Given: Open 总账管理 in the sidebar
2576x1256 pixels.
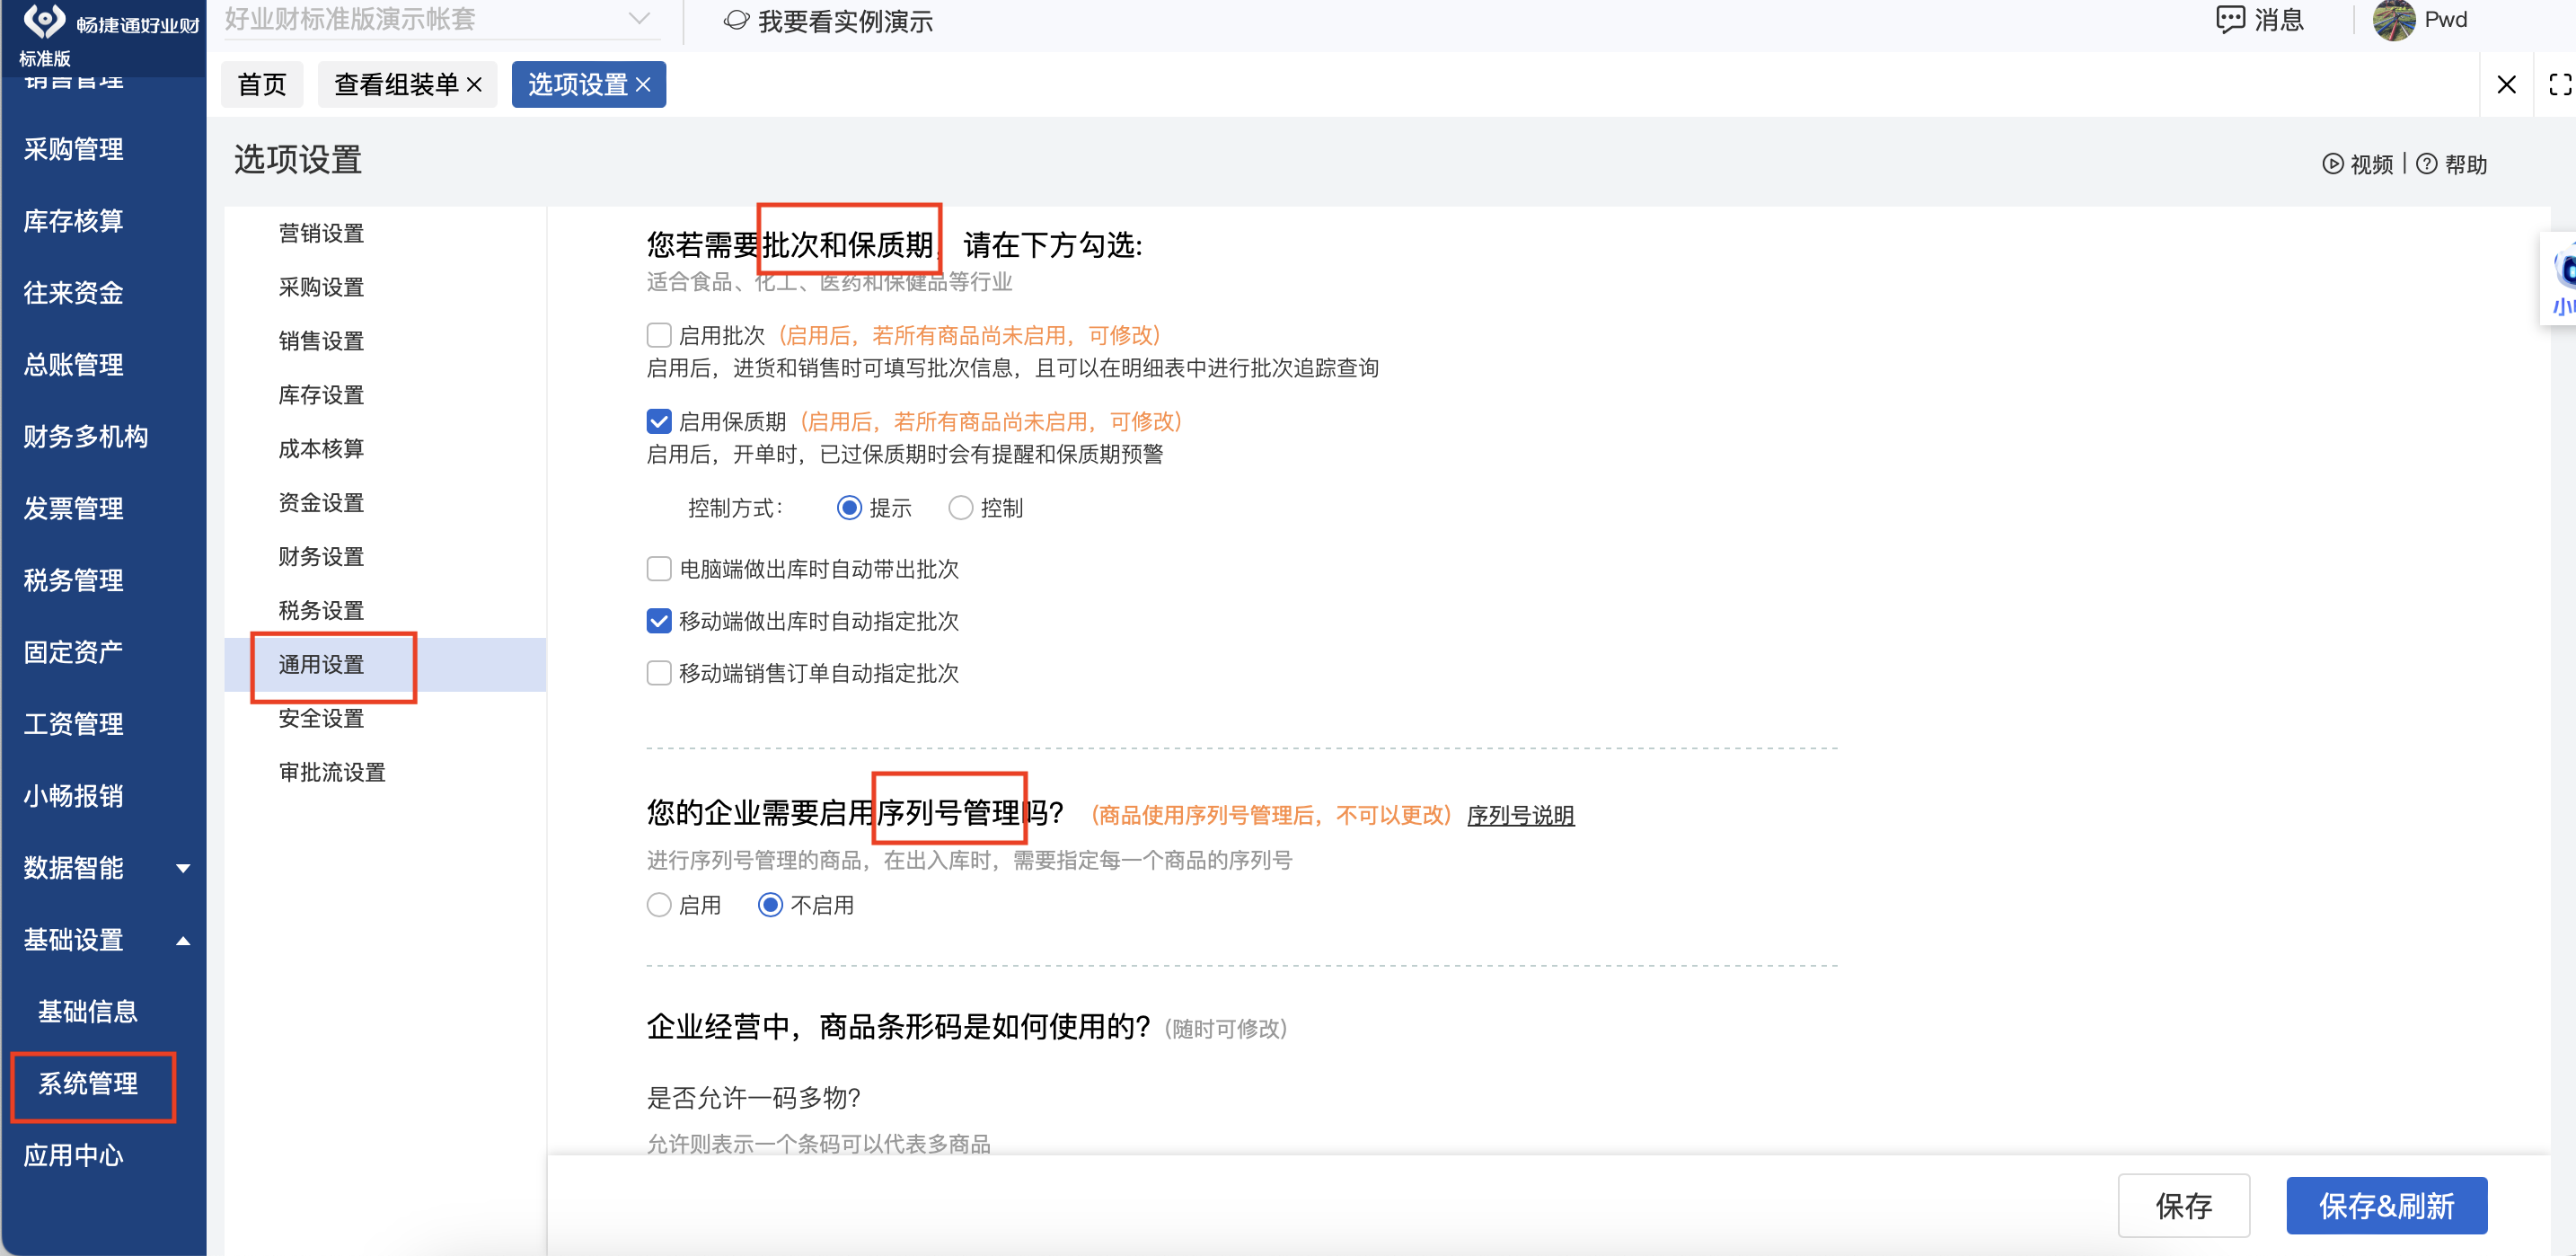Looking at the screenshot, I should (74, 365).
